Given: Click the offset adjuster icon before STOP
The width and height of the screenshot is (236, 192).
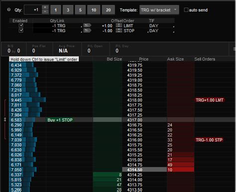Looking at the screenshot, I should (119, 30).
